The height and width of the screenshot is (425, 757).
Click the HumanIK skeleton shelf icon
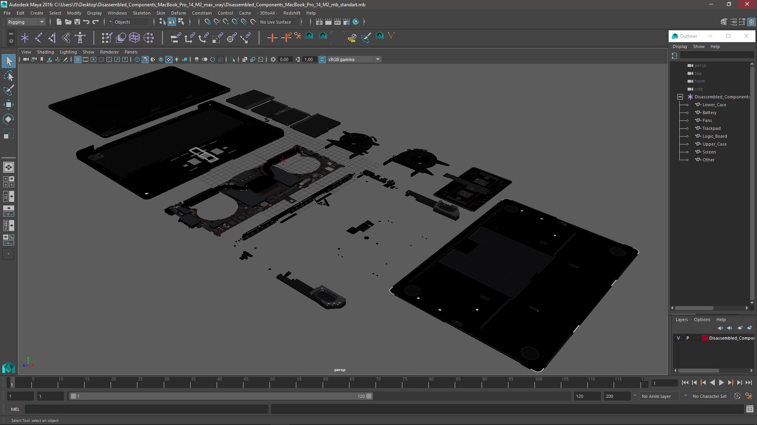(x=80, y=38)
